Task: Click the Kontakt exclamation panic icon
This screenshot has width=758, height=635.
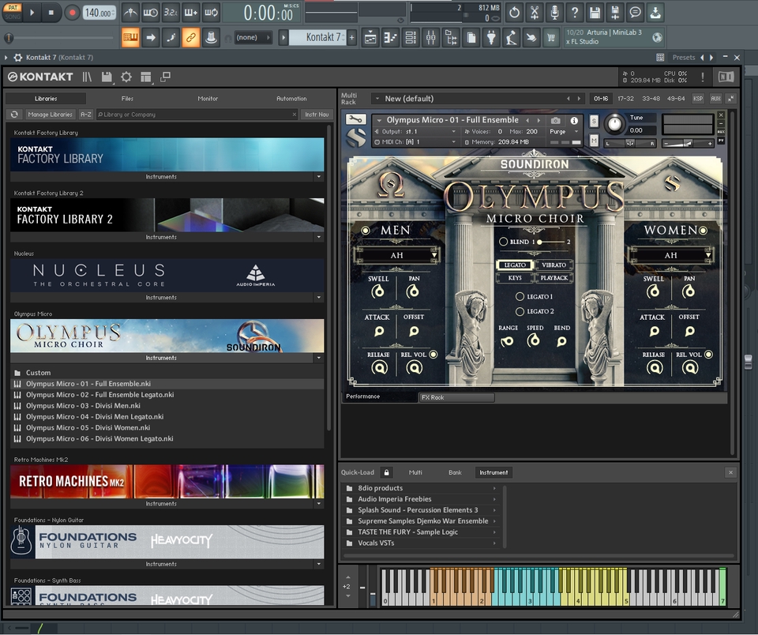Action: click(x=703, y=77)
